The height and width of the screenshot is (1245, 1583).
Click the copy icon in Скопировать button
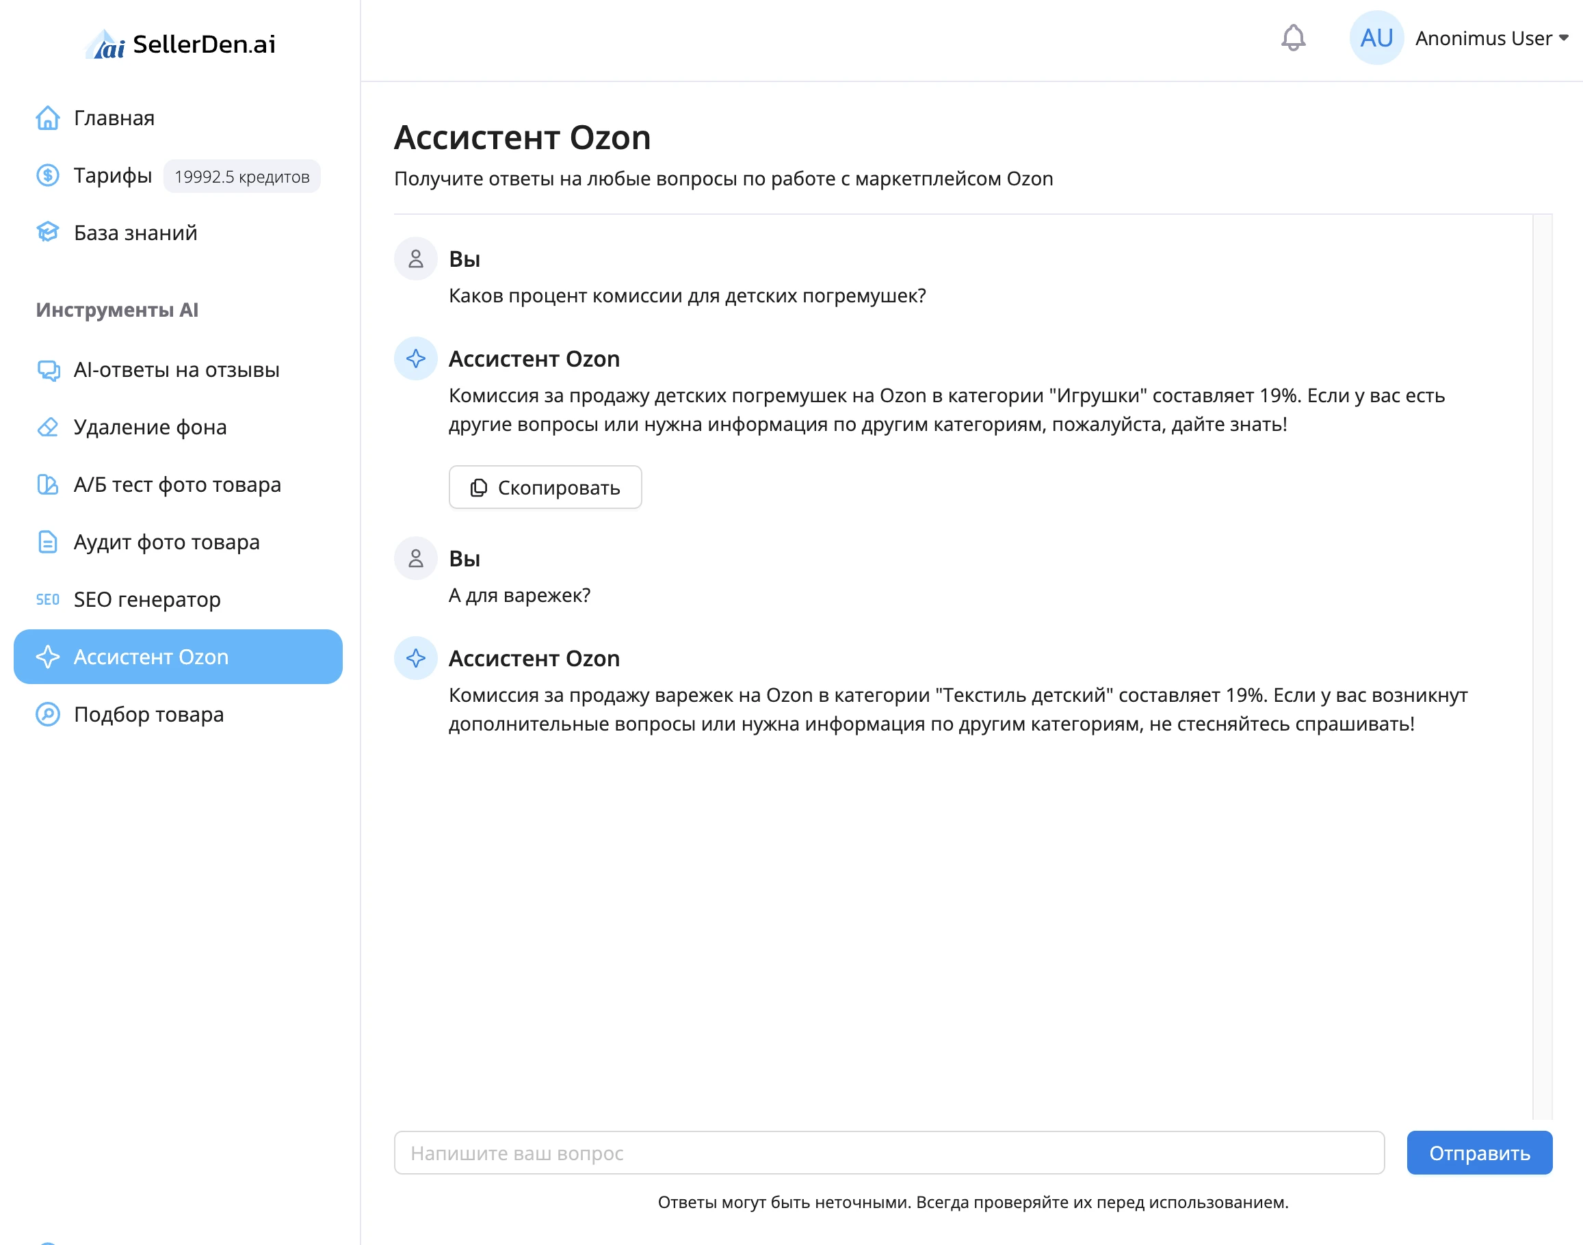(478, 488)
